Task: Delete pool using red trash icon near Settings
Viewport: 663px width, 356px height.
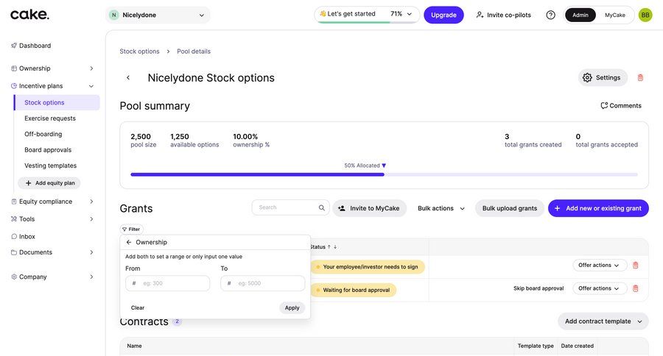Action: 640,77
